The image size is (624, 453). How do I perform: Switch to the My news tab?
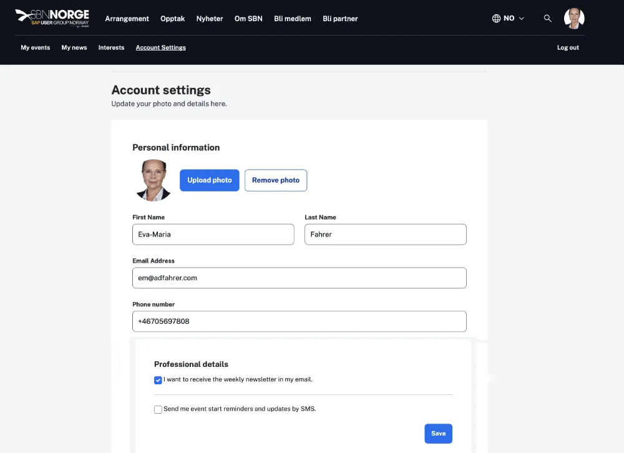[x=74, y=47]
